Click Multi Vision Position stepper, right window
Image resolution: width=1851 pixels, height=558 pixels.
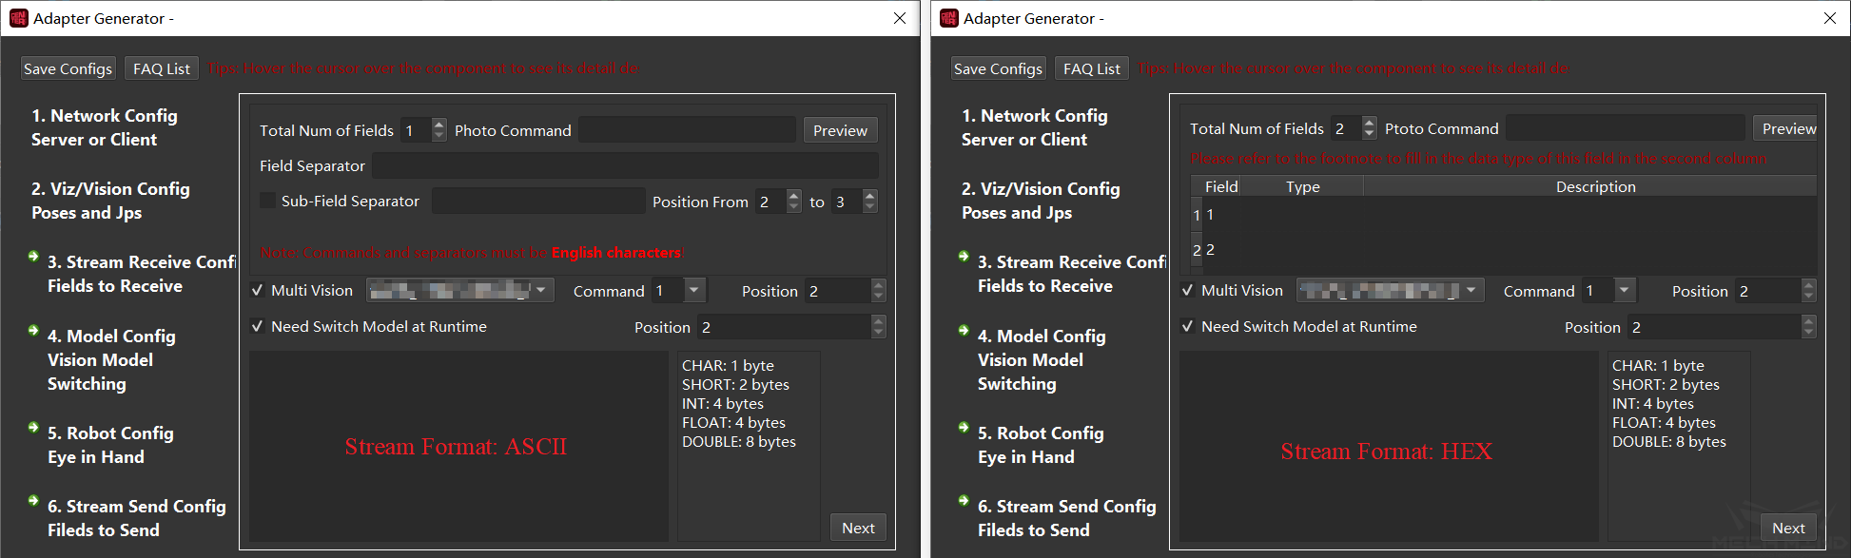pos(1808,291)
